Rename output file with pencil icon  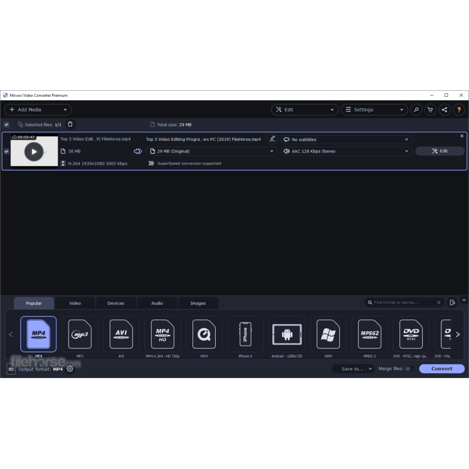[x=272, y=139]
